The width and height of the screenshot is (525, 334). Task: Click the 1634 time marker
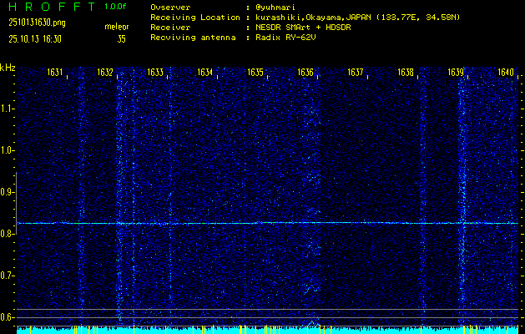[x=205, y=73]
